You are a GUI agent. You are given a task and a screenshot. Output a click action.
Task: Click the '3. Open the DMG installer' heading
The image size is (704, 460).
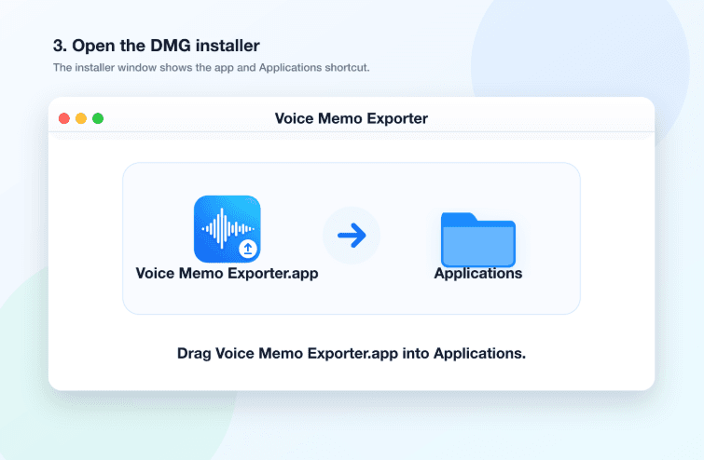pos(157,46)
